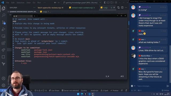Click Prettier in the status bar
Screen dimensions: 171x96
(x=114, y=90)
